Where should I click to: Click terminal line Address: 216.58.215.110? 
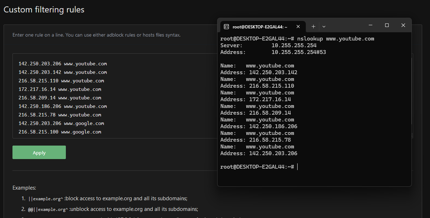pyautogui.click(x=257, y=86)
